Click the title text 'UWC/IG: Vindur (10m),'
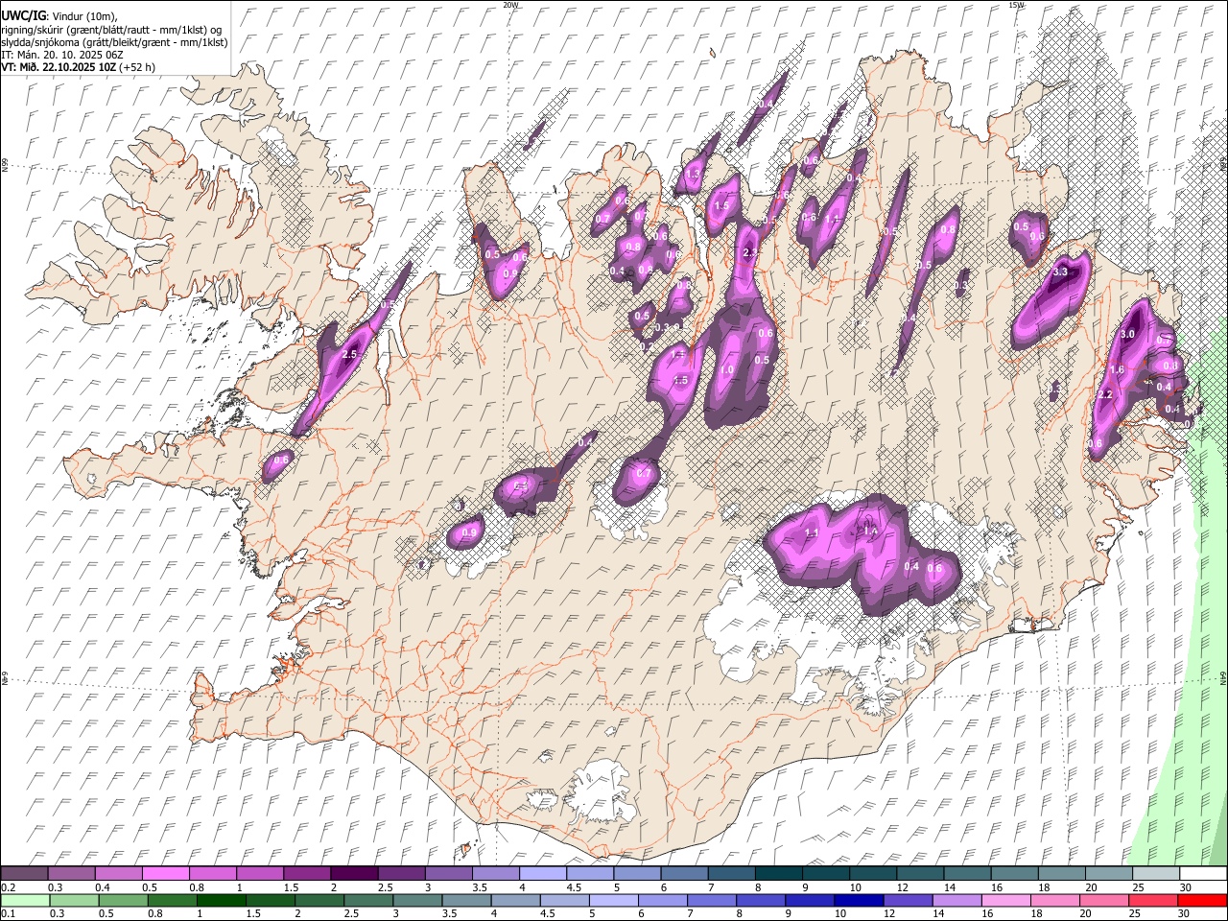This screenshot has height=921, width=1228. (x=59, y=16)
